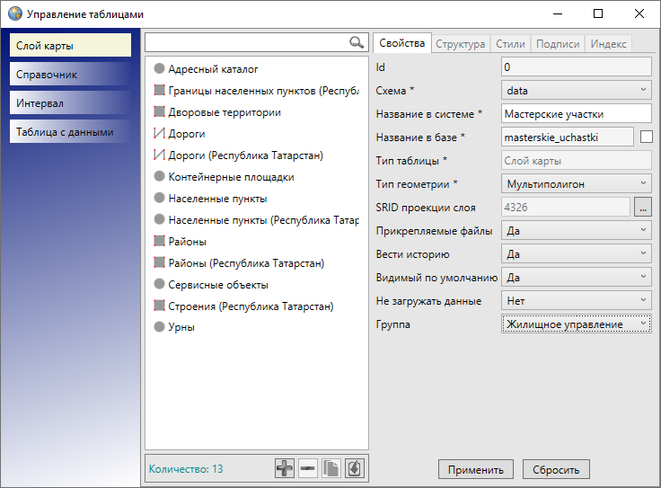Click the rightmost icon below the table list
The height and width of the screenshot is (488, 661).
[x=355, y=468]
